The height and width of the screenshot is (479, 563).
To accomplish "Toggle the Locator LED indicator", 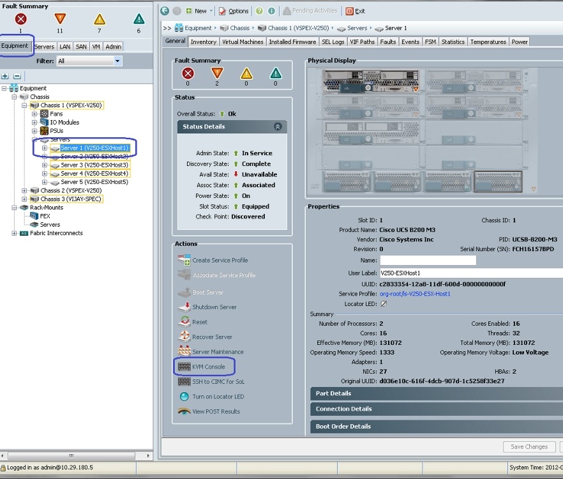I will [x=384, y=304].
